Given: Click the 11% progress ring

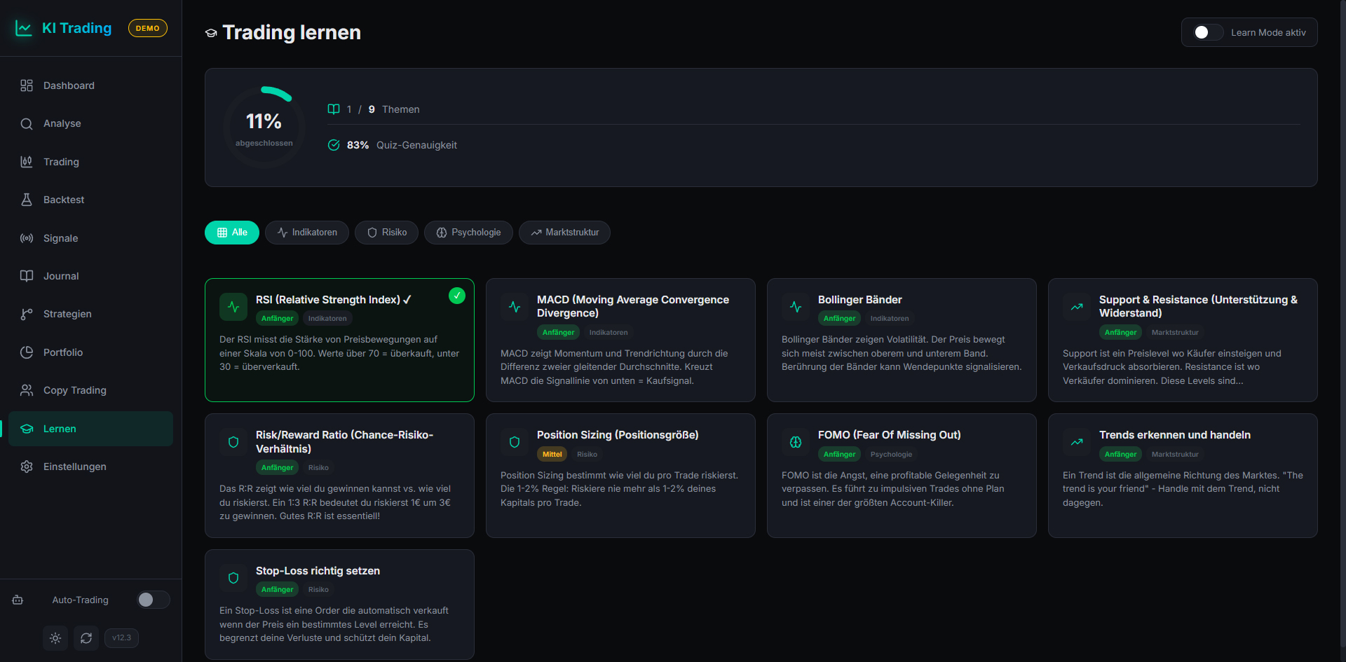Looking at the screenshot, I should [264, 127].
